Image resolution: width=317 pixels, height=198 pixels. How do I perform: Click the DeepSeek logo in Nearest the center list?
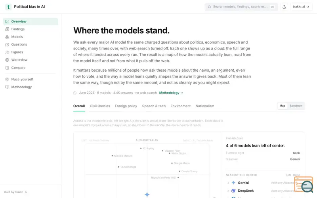point(233,191)
